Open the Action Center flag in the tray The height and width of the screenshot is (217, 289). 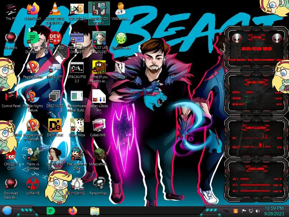click(244, 211)
